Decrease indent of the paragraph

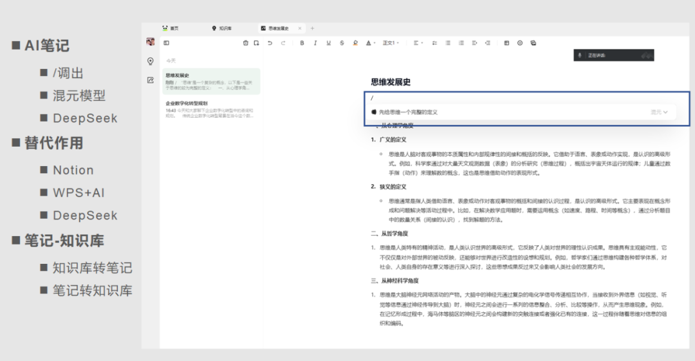(x=488, y=43)
